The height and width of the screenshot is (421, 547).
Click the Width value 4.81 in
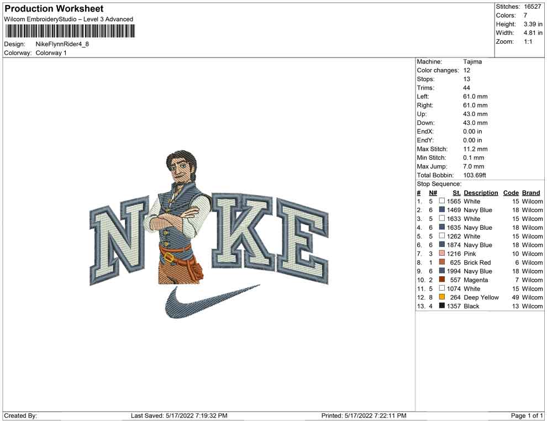(x=533, y=33)
